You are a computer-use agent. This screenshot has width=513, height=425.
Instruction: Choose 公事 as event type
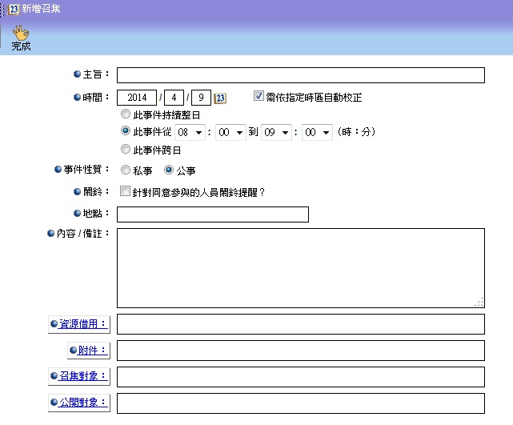pyautogui.click(x=169, y=170)
